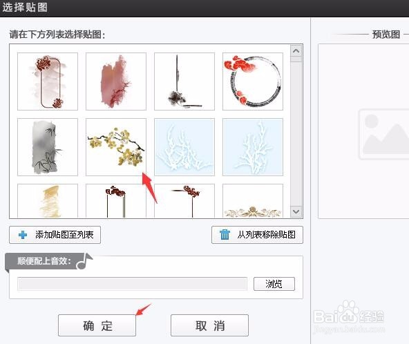Click the 添加贴图至列表 button label
409x344 pixels.
[x=64, y=235]
